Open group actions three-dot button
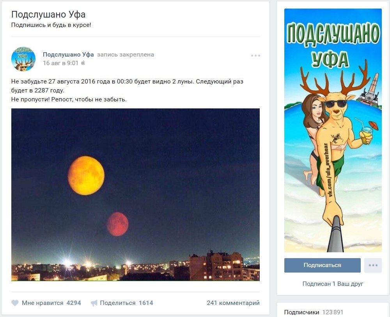 click(x=373, y=265)
